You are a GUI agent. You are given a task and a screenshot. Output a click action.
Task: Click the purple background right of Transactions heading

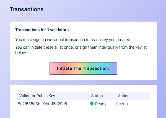click(105, 9)
